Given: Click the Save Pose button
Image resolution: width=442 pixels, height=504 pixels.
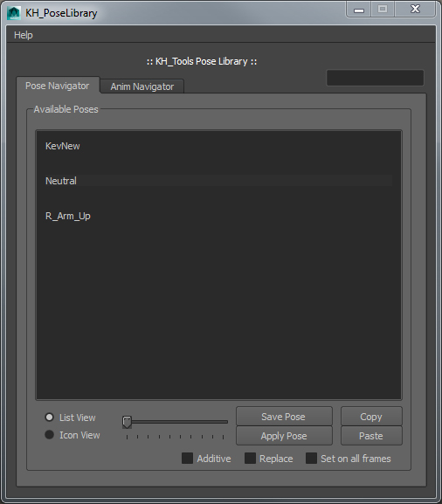Looking at the screenshot, I should pyautogui.click(x=284, y=417).
